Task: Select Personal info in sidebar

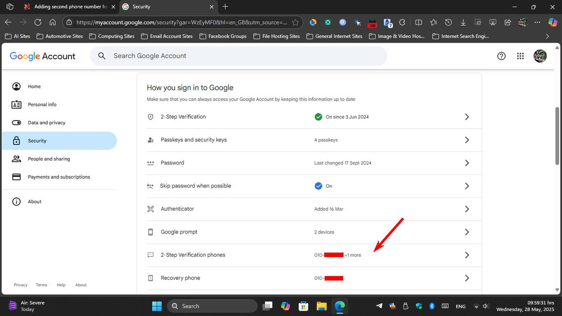Action: pos(59,104)
